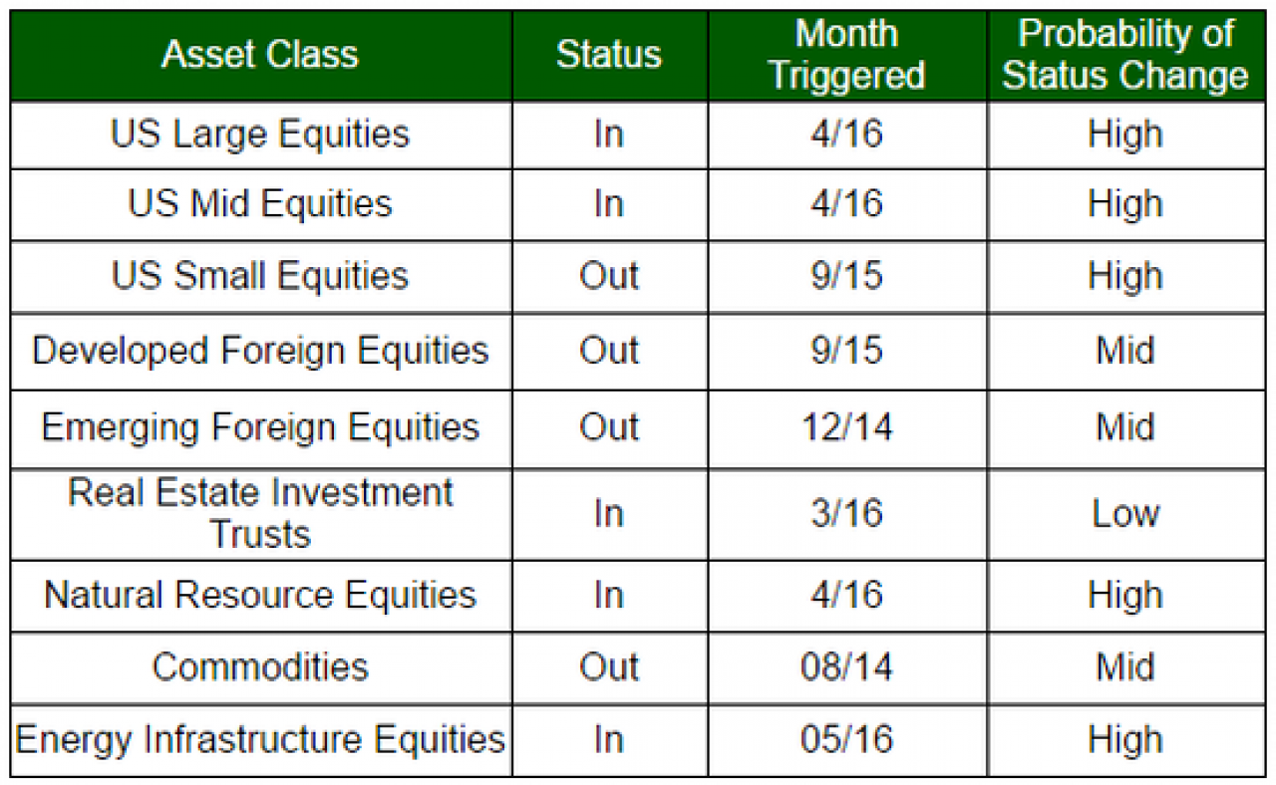The image size is (1276, 785).
Task: Click the 12/14 month triggered cell
Action: pos(847,428)
